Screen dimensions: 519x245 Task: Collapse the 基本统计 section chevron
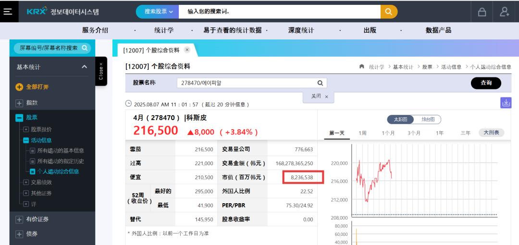click(x=84, y=67)
